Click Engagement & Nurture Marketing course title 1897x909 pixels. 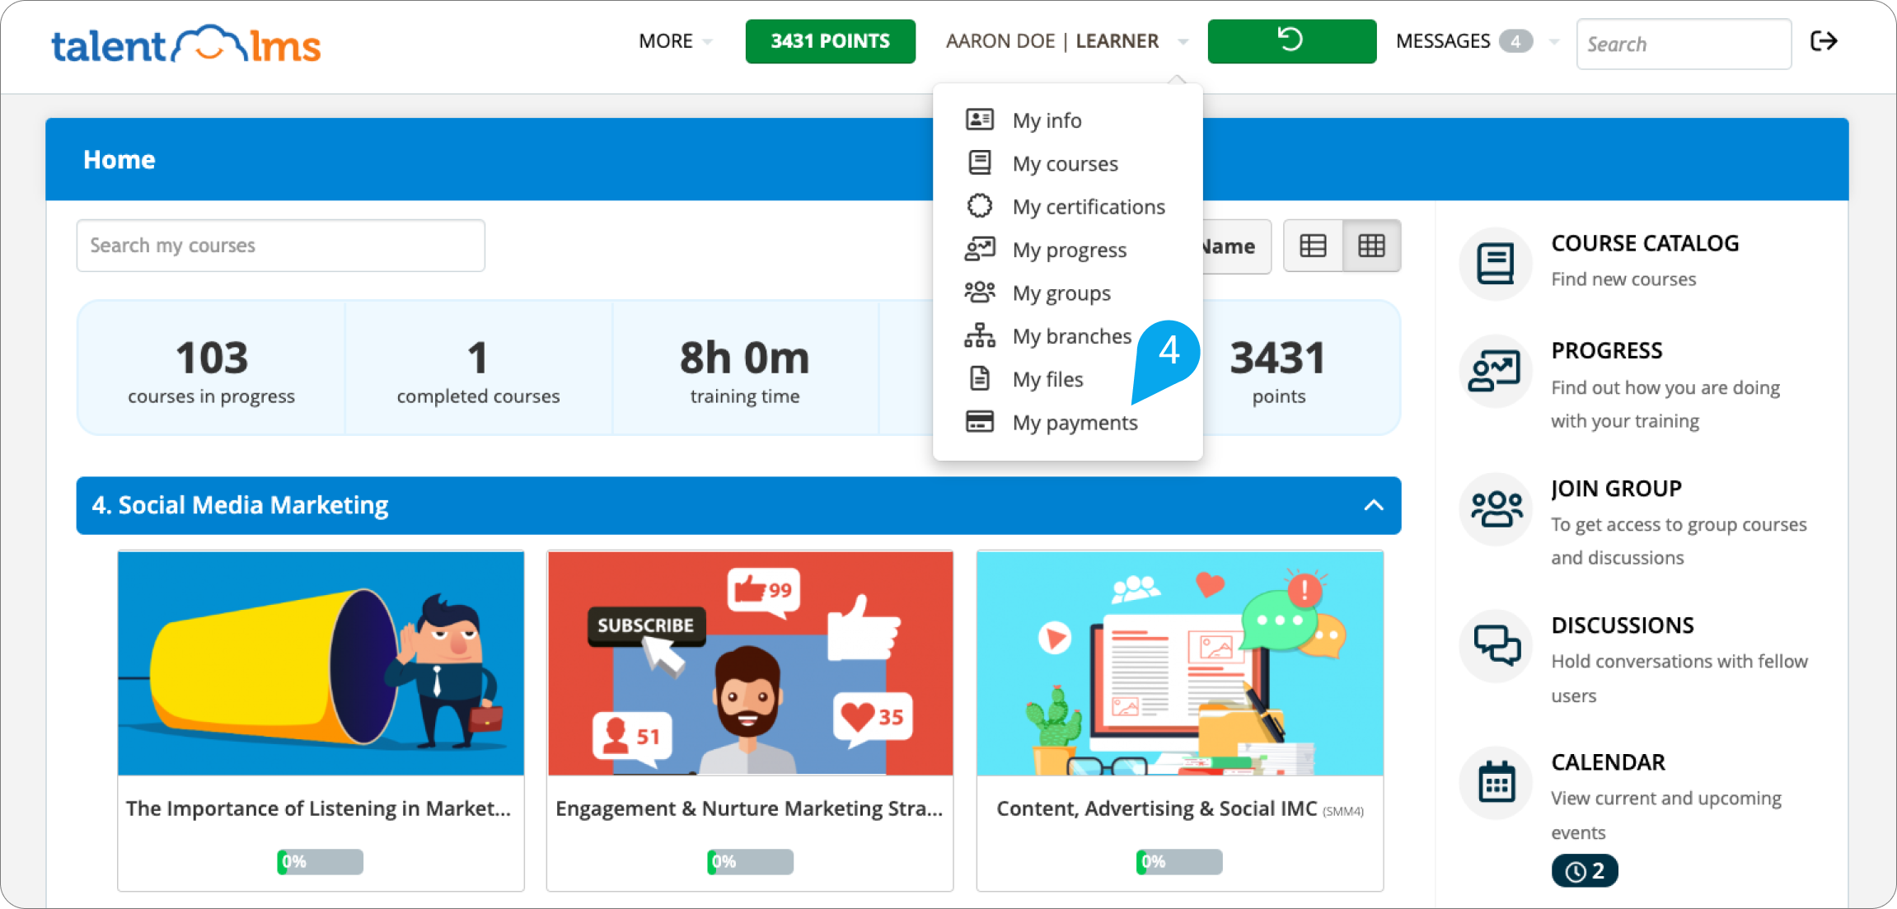pyautogui.click(x=749, y=808)
